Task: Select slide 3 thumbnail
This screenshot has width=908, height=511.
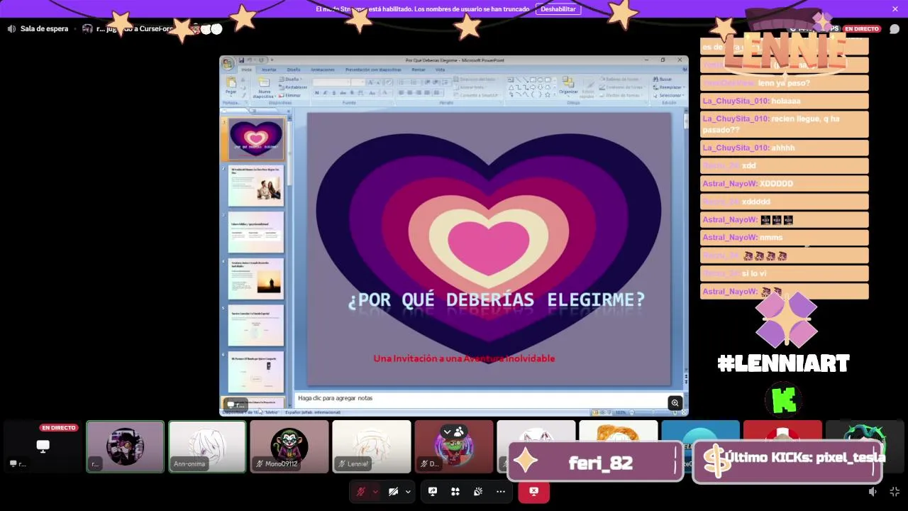Action: click(256, 233)
